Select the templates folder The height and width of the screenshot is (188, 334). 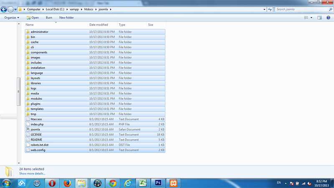95,109
